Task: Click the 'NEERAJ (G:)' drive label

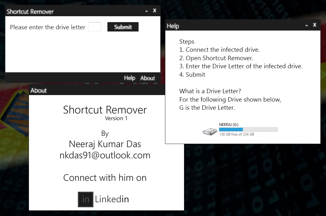Action: (x=229, y=124)
